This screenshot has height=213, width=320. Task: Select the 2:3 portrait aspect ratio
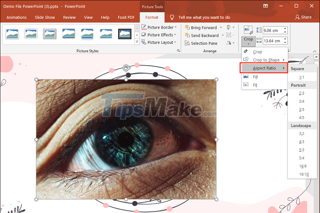point(302,93)
